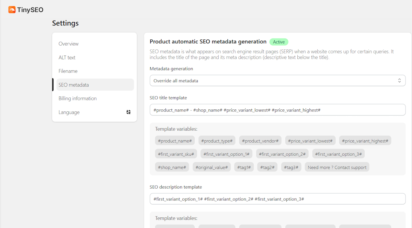Insert the #original_value# variable chip
Image resolution: width=412 pixels, height=228 pixels.
click(x=211, y=167)
